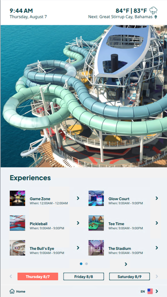Switch to second pagination dot
167x297 pixels.
[x=86, y=264]
